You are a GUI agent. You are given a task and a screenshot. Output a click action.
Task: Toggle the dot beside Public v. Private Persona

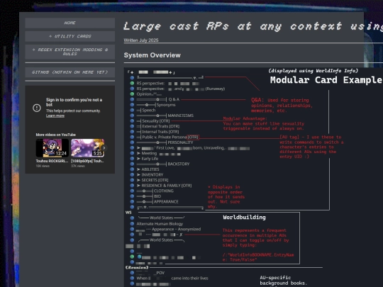point(132,137)
